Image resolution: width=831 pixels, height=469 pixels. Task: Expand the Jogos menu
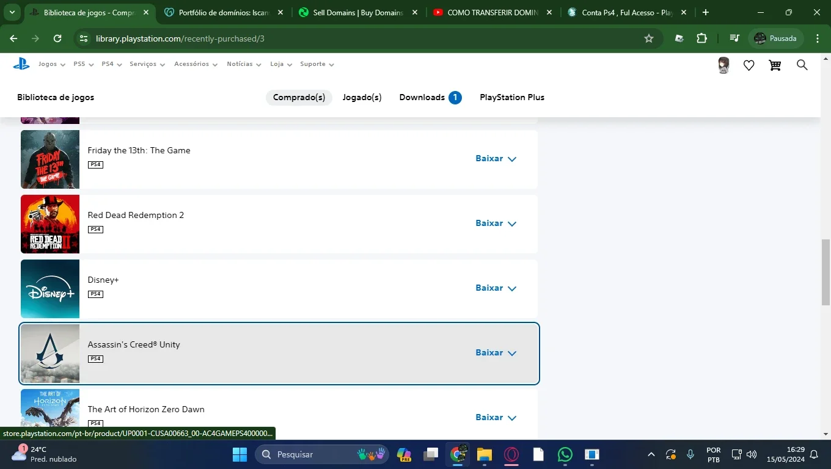click(52, 64)
